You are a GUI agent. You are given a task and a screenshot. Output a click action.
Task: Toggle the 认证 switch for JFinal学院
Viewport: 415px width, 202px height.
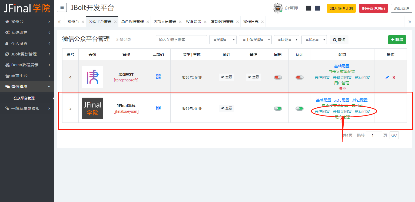click(300, 108)
